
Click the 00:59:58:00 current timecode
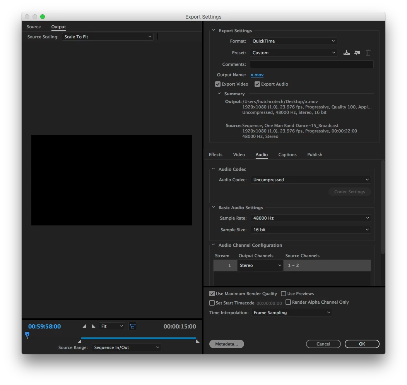click(x=44, y=326)
